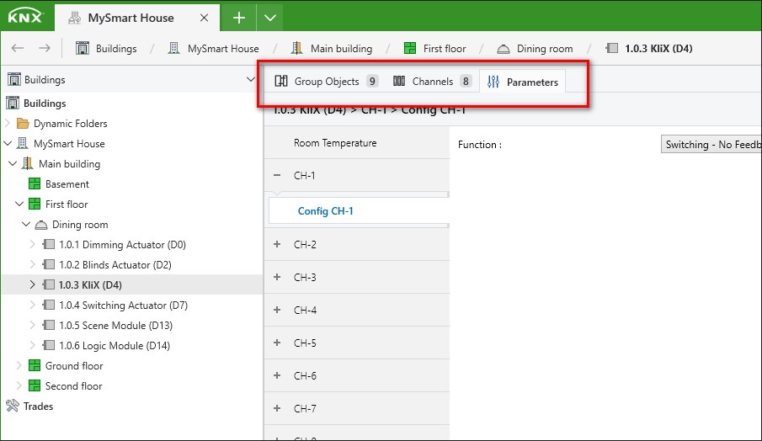762x441 pixels.
Task: Click the 1.0.3 KliX (D4) device icon
Action: click(48, 284)
